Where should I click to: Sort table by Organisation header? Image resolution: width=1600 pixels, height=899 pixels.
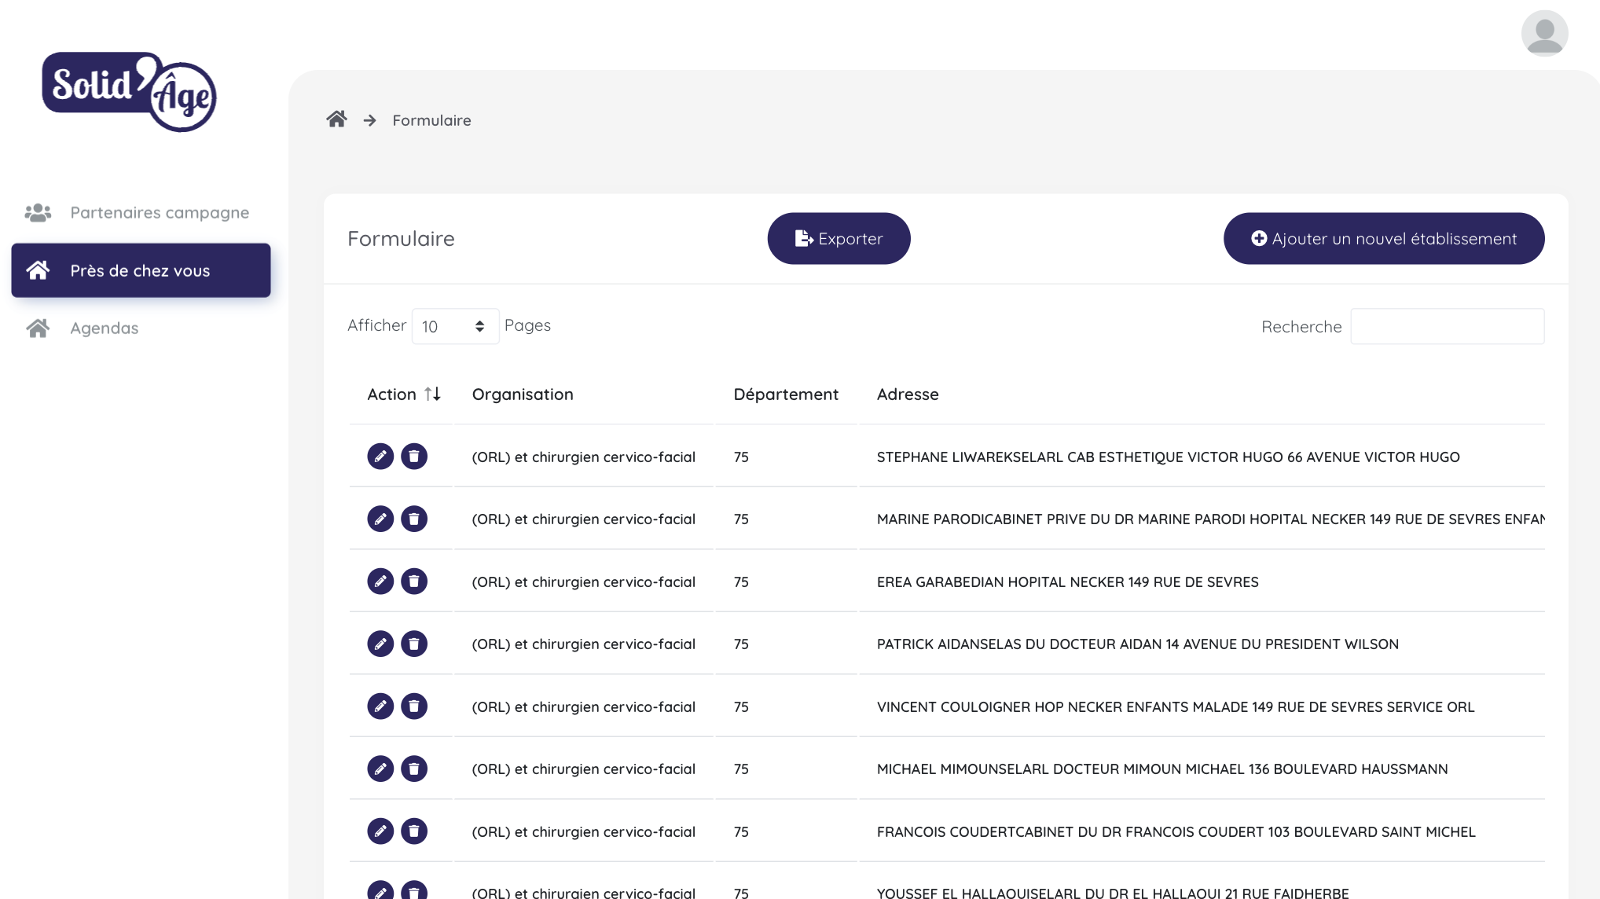[523, 394]
